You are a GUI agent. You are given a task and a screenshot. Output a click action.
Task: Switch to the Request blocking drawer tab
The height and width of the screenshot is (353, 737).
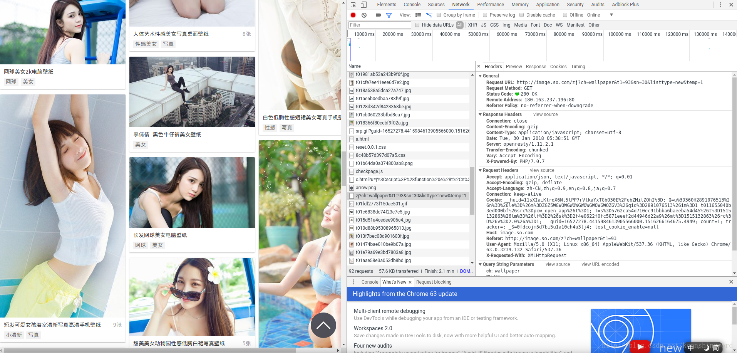pyautogui.click(x=434, y=282)
